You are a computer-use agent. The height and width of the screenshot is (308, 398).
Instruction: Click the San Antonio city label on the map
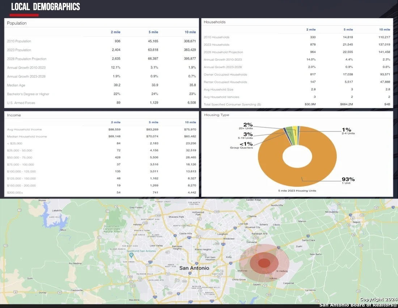tap(194, 268)
